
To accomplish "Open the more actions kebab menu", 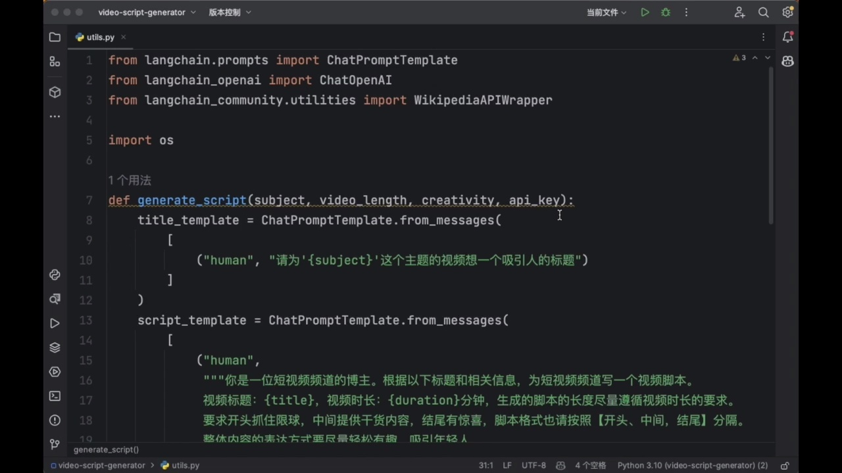I will tap(686, 12).
